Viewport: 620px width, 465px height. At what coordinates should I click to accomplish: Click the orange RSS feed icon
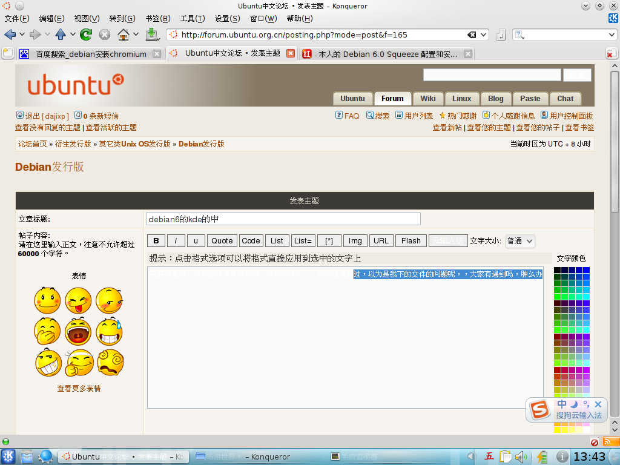(x=612, y=441)
